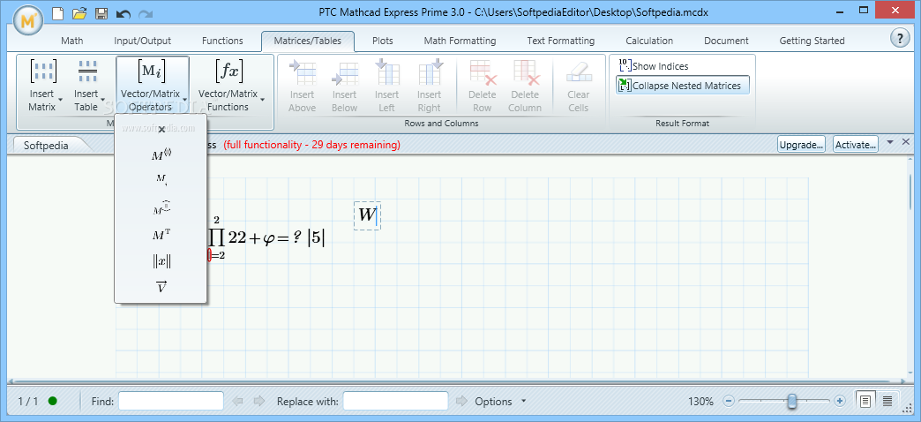Open the Functions ribbon tab
The image size is (921, 422).
click(222, 41)
